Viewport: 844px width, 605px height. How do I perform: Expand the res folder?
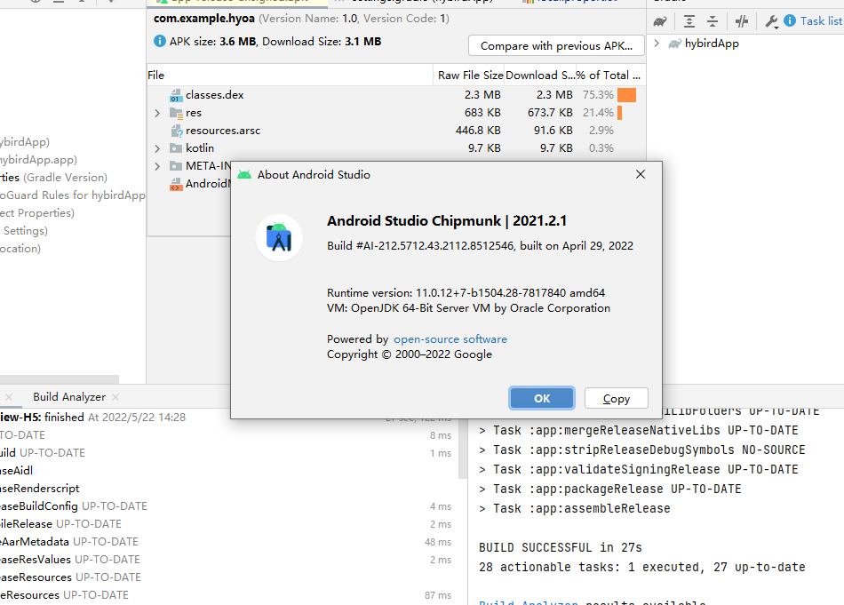(x=157, y=113)
